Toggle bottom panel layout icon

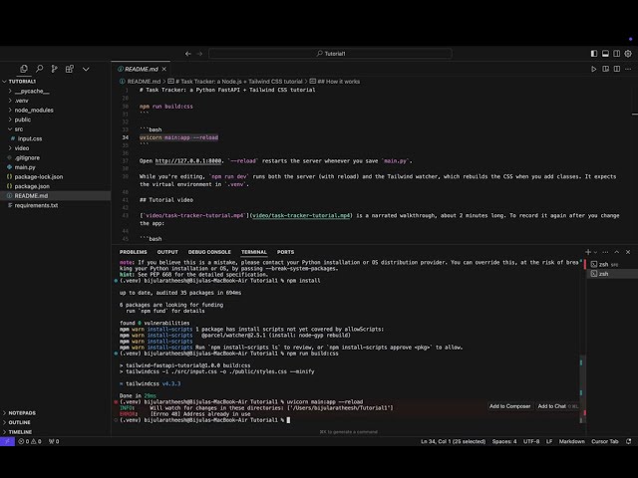[x=605, y=54]
